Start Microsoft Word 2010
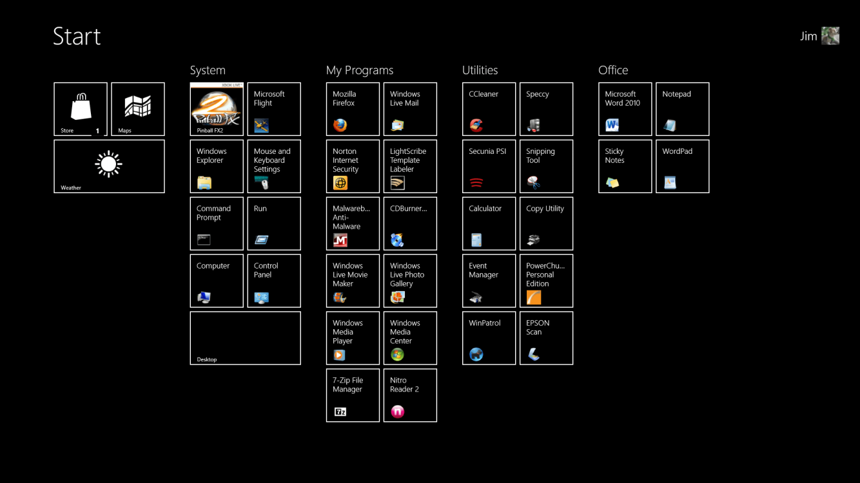 pos(625,109)
